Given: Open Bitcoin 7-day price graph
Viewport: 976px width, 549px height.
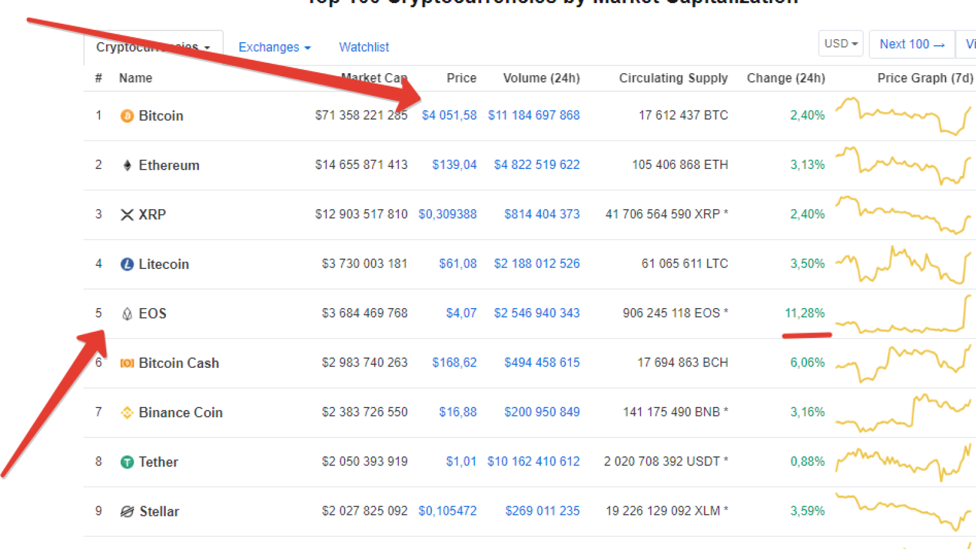Looking at the screenshot, I should point(903,116).
